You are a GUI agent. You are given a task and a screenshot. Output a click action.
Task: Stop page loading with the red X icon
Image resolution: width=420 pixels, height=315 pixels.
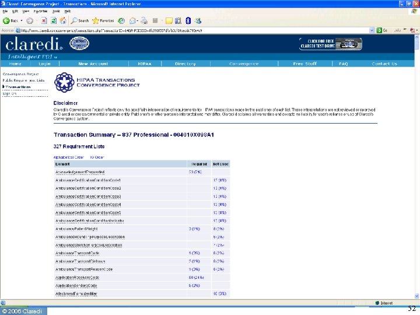pos(44,20)
